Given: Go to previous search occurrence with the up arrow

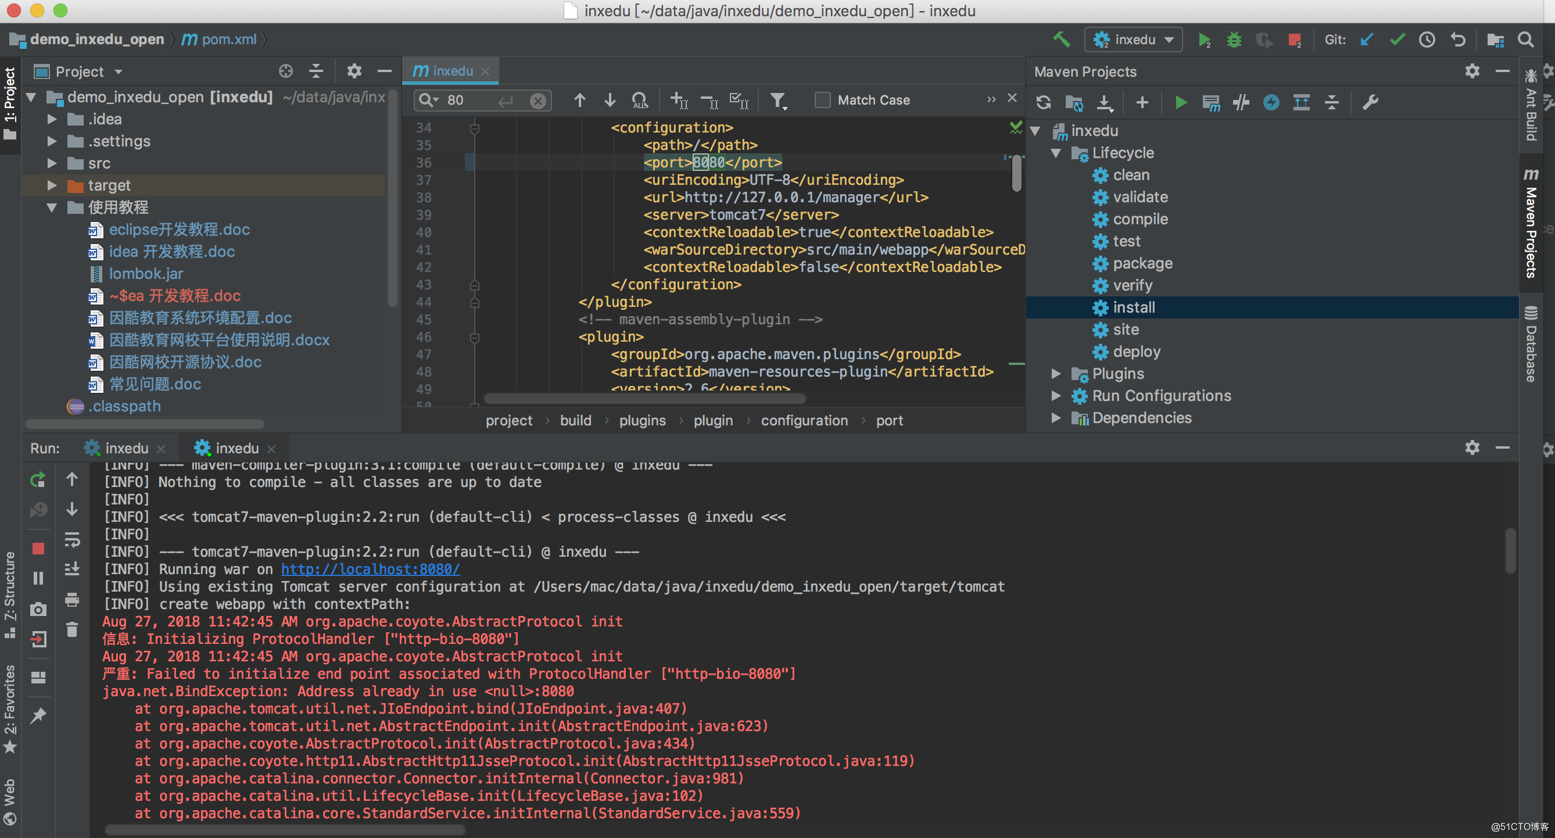Looking at the screenshot, I should [x=579, y=100].
